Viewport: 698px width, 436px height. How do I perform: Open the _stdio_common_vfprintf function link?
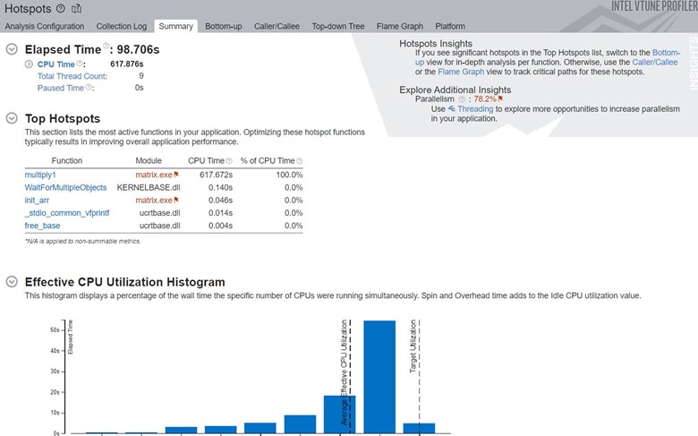[x=67, y=213]
